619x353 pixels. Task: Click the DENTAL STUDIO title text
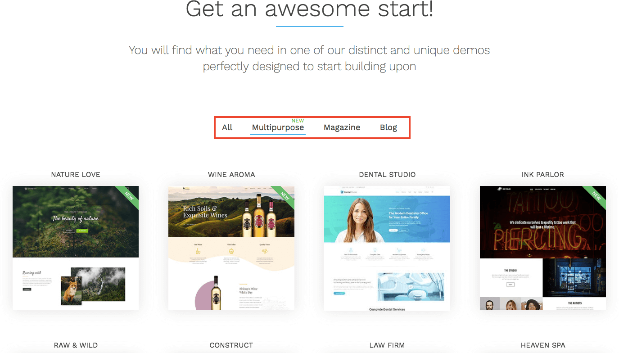point(387,175)
